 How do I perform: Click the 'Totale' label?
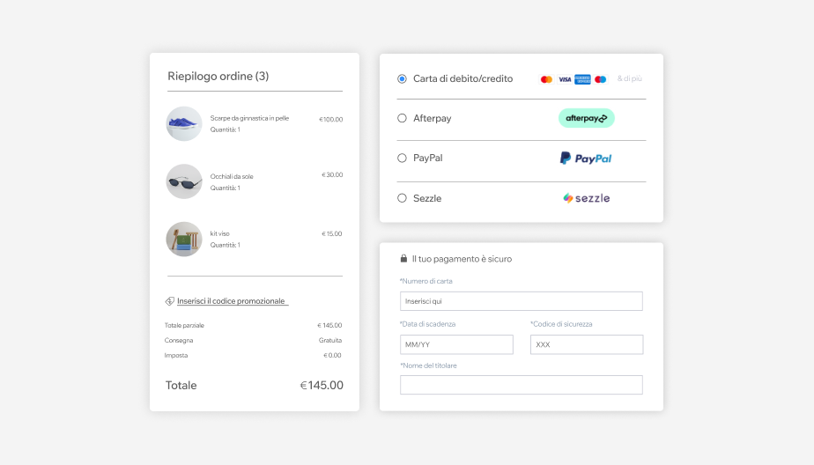[x=181, y=386]
